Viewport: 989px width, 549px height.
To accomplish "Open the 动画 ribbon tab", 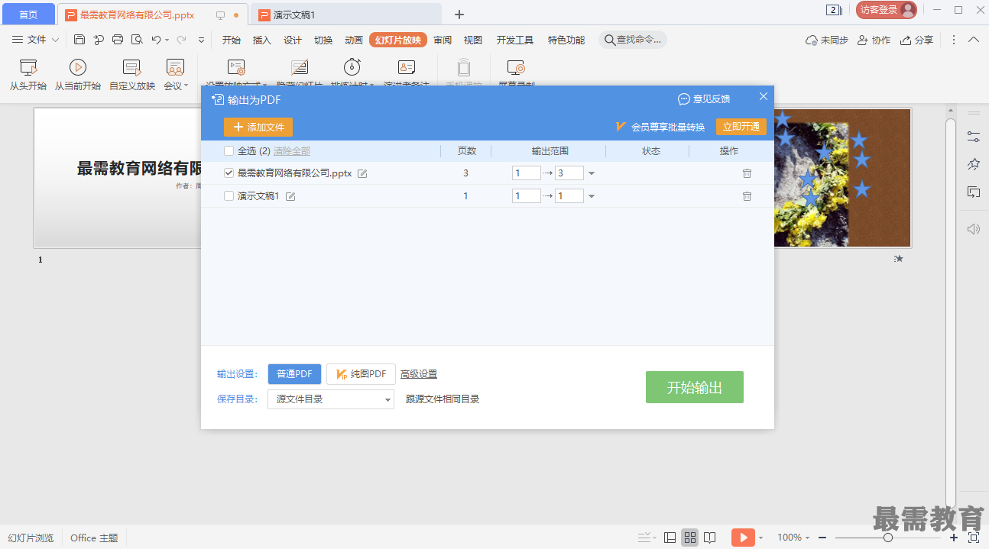I will coord(354,40).
